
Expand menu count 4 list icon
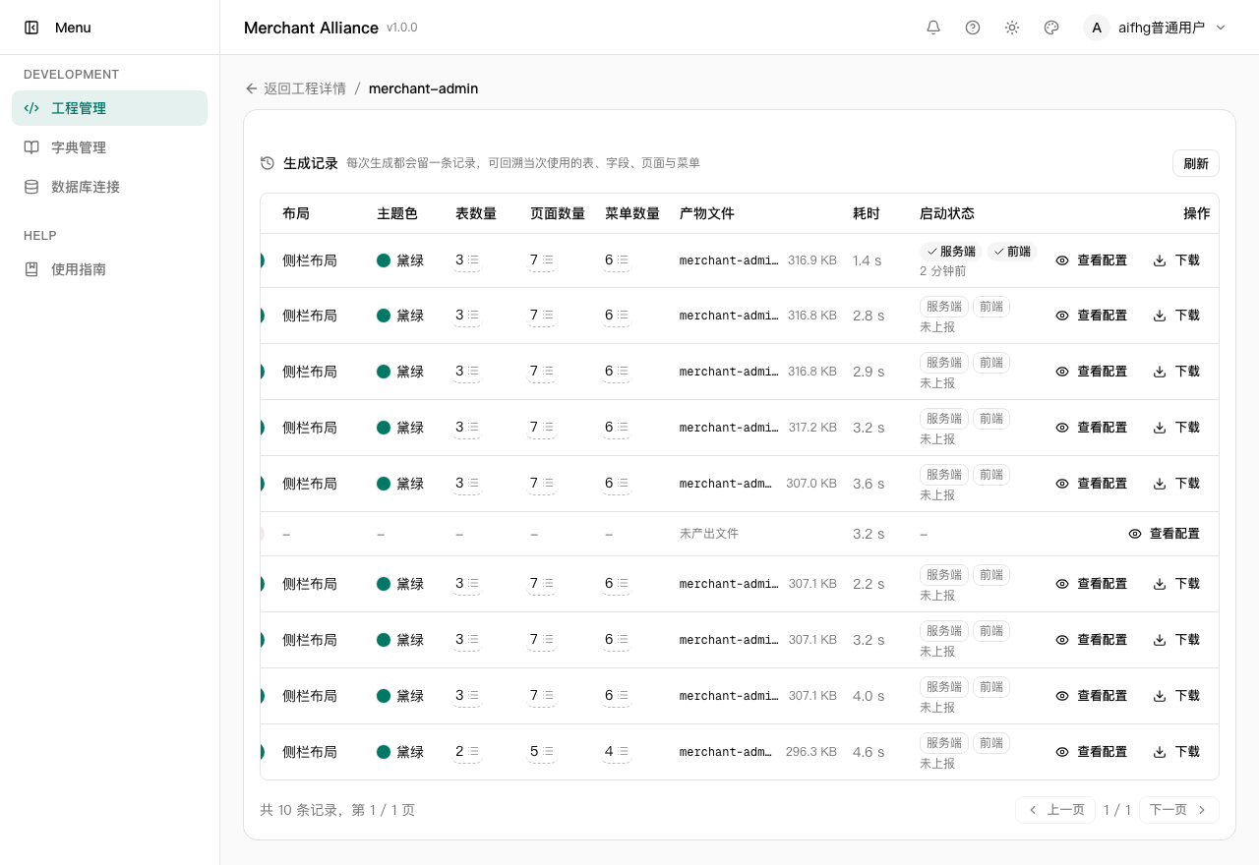coord(623,752)
